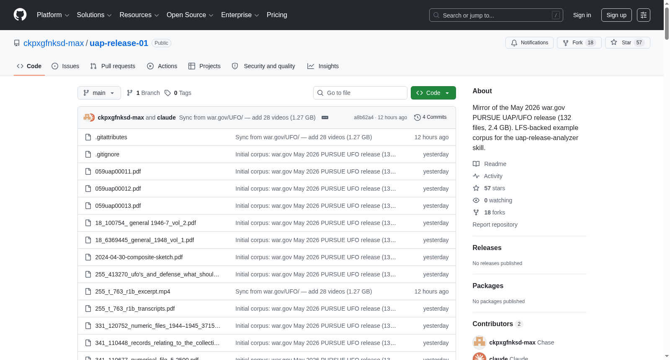Image resolution: width=670 pixels, height=360 pixels.
Task: Click ckpxgfnksd-max contributor avatar thumbnail
Action: click(x=479, y=342)
